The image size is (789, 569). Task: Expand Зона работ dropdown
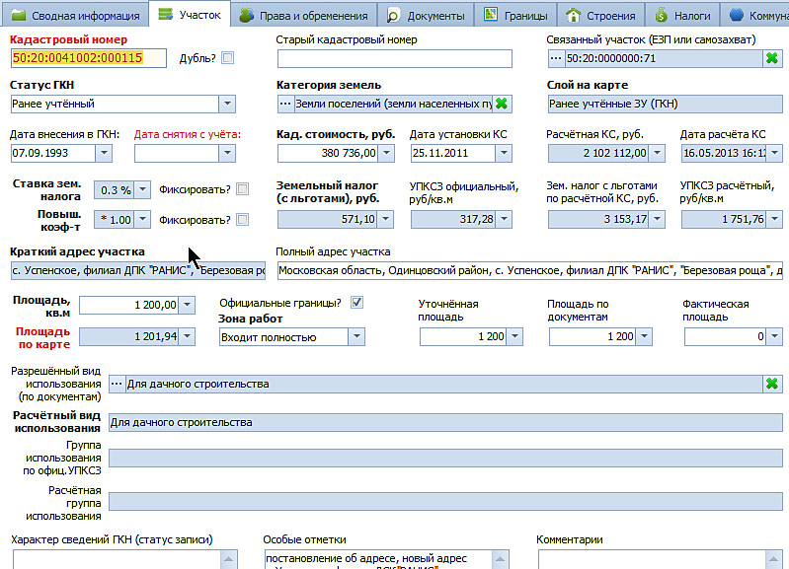click(x=356, y=337)
